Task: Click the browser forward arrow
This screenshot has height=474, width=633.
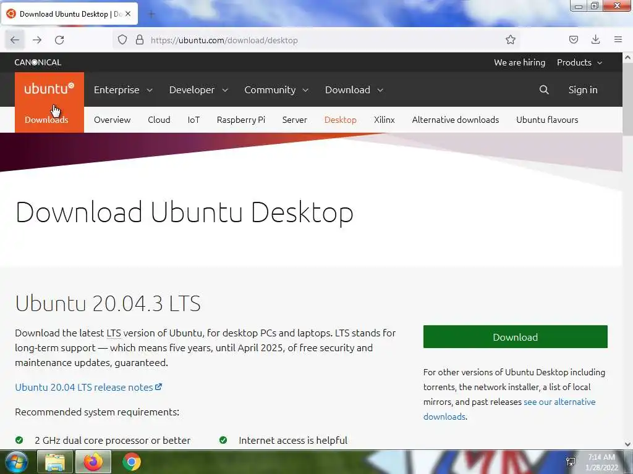Action: (x=37, y=40)
